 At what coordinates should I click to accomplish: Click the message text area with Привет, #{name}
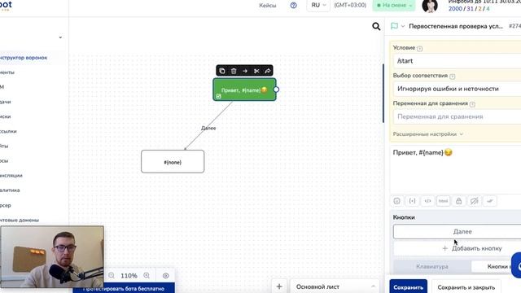pyautogui.click(x=455, y=169)
